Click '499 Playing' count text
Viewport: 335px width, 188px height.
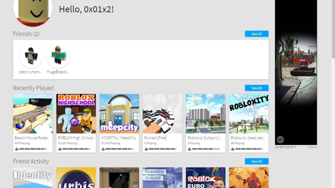pyautogui.click(x=22, y=143)
